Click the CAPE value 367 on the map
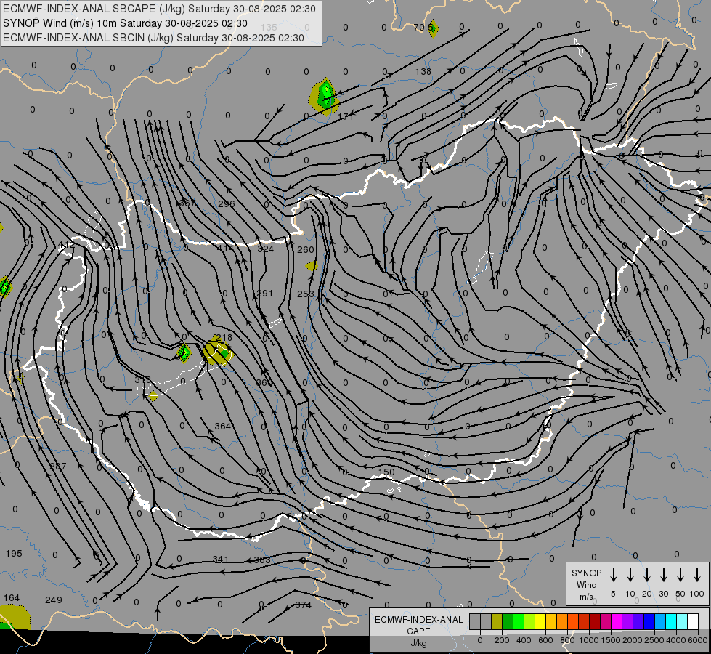The width and height of the screenshot is (711, 654). 187,203
